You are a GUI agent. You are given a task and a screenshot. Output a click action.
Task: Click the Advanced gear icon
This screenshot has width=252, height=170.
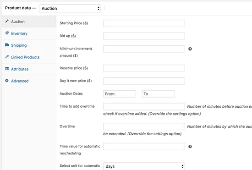(7, 81)
